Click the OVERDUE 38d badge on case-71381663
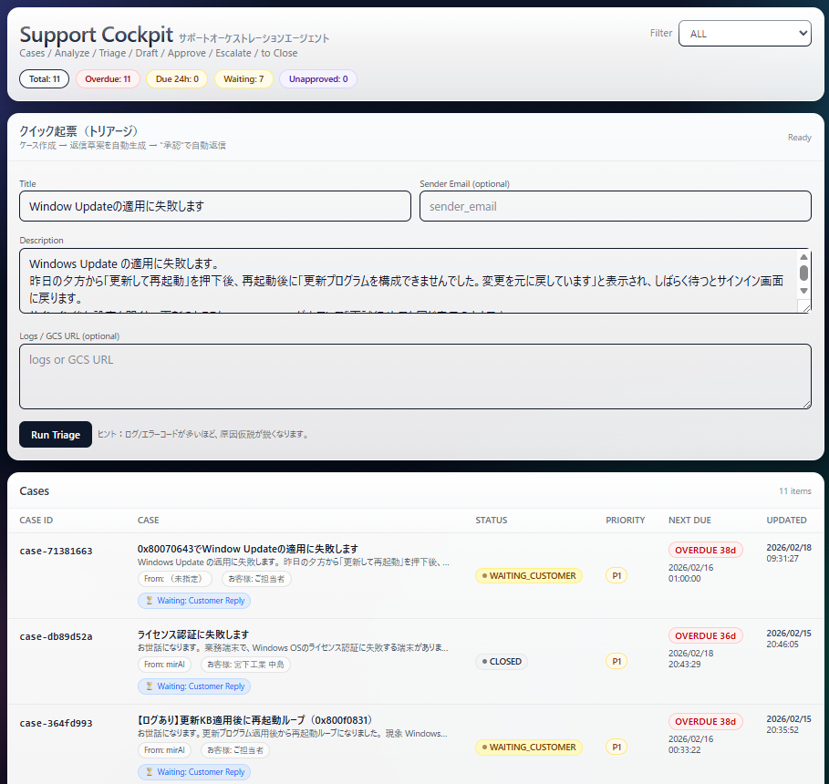829x784 pixels. 706,550
